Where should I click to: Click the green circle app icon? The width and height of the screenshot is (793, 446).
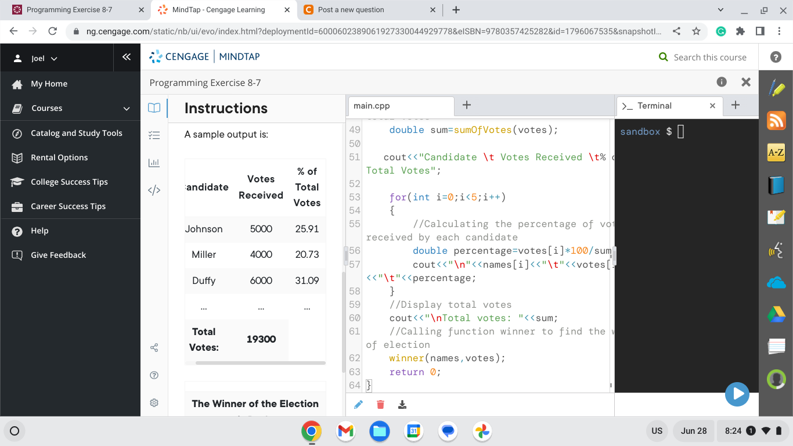[776, 379]
